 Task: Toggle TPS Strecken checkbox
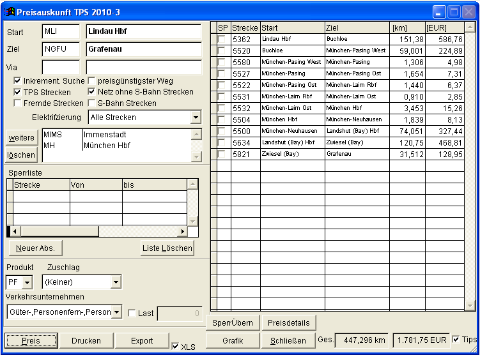pos(17,92)
